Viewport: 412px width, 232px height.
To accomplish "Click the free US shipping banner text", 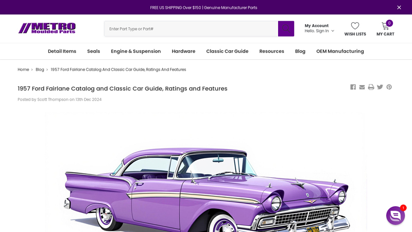I will pos(203,8).
